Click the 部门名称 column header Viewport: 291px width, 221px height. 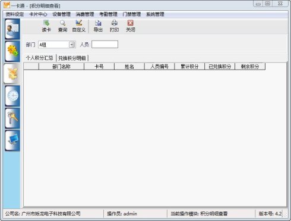coord(61,67)
